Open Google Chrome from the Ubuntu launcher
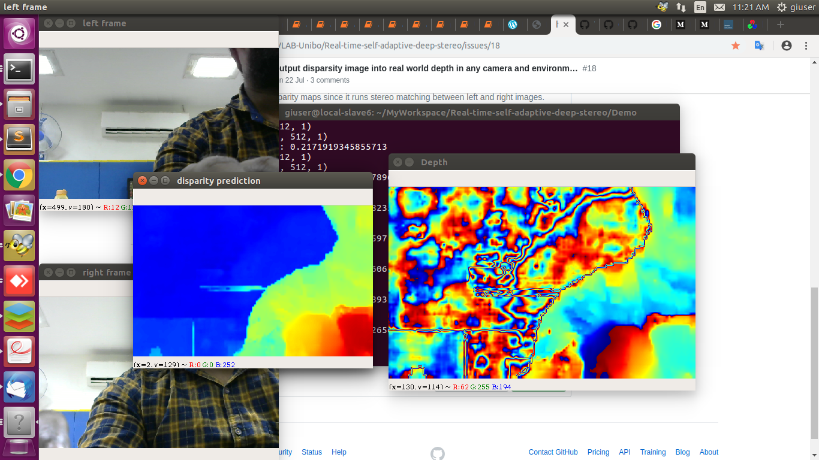The image size is (819, 460). coord(19,174)
